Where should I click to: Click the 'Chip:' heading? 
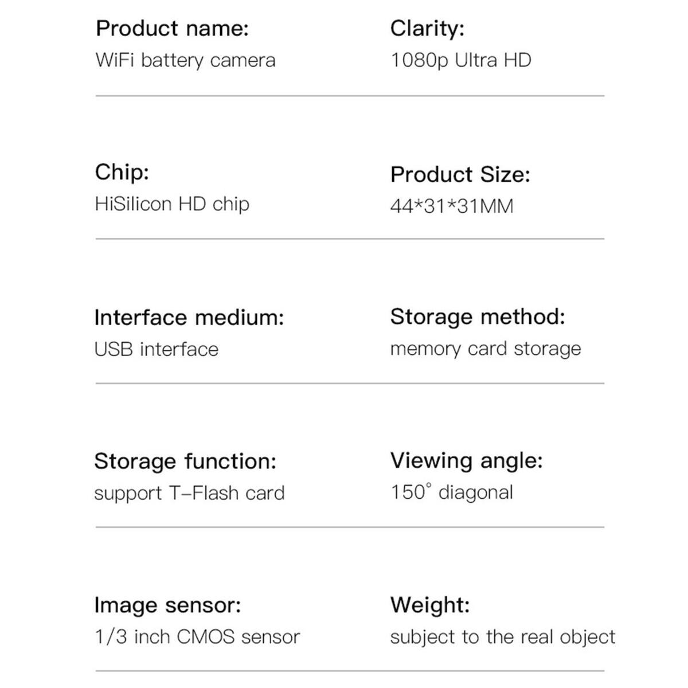[x=122, y=172]
